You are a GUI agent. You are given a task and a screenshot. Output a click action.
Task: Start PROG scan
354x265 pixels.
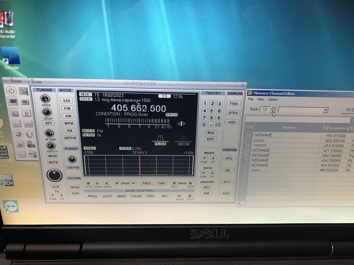tap(92, 196)
